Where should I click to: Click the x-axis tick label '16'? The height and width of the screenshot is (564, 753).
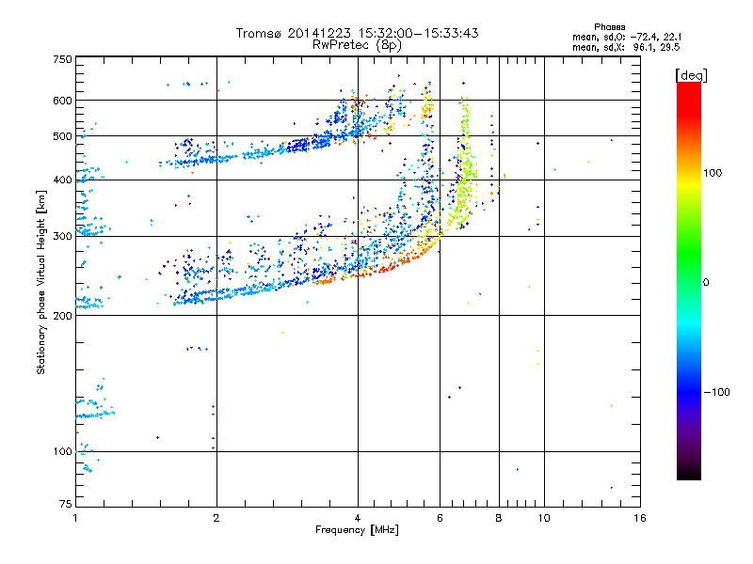(x=640, y=518)
